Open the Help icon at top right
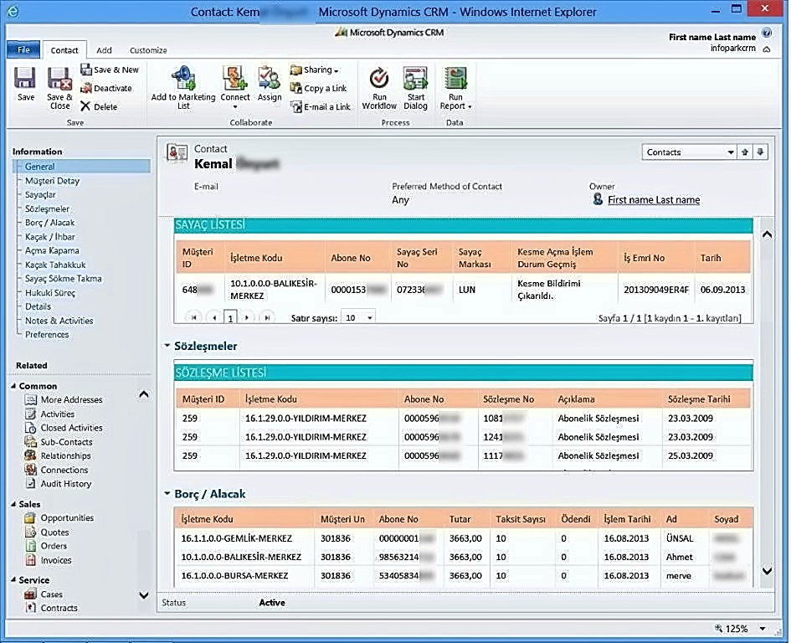Screen dimensions: 791x643 click(767, 33)
